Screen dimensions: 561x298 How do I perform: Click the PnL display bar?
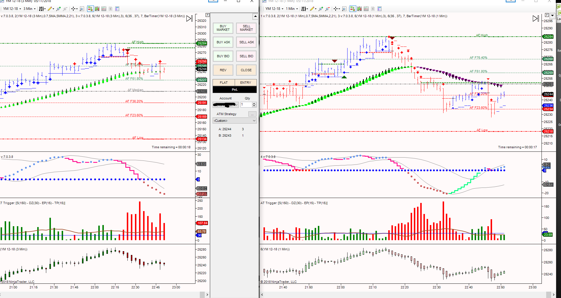click(x=235, y=90)
